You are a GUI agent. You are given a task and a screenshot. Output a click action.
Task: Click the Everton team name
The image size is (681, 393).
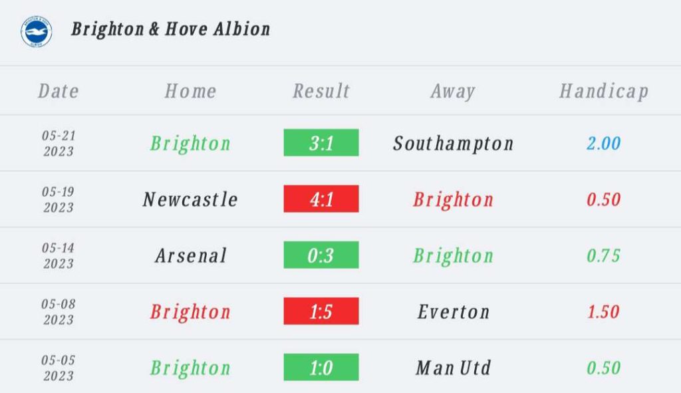point(453,311)
